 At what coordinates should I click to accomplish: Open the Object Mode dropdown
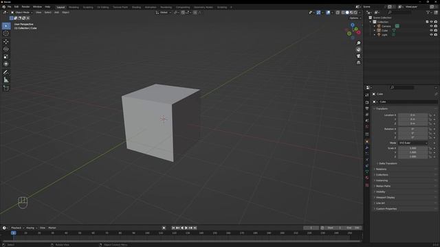(22, 12)
